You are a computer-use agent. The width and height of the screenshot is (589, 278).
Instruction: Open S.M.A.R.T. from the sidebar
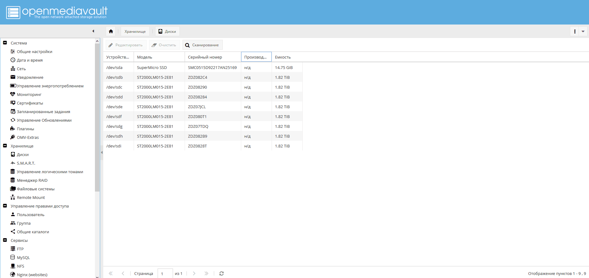click(x=26, y=163)
